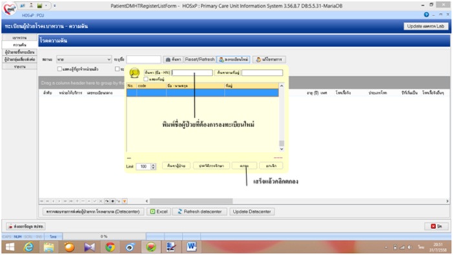Click Reset/Refresh button
The image size is (453, 255).
pos(200,59)
